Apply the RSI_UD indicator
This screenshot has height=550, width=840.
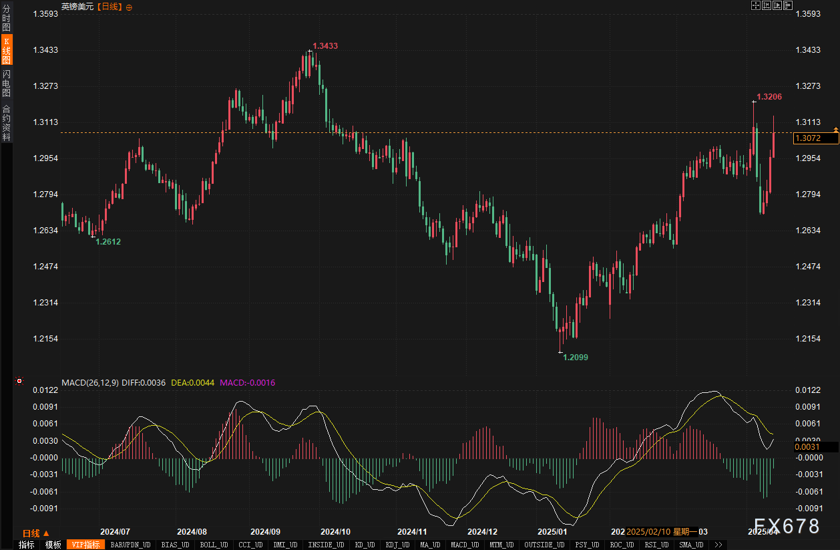click(x=655, y=545)
